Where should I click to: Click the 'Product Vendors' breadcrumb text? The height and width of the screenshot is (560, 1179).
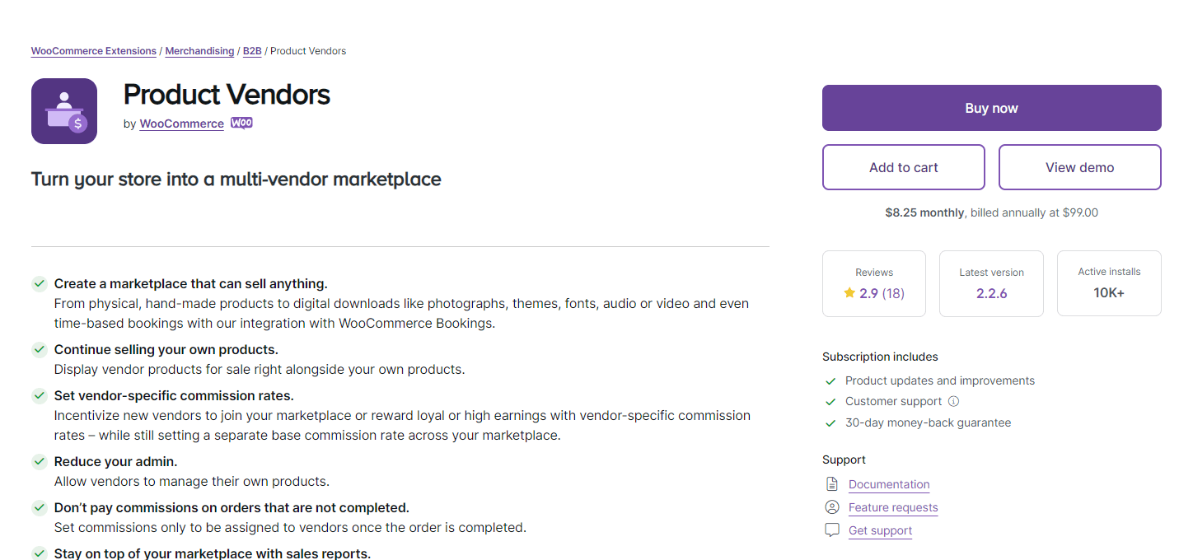point(308,51)
